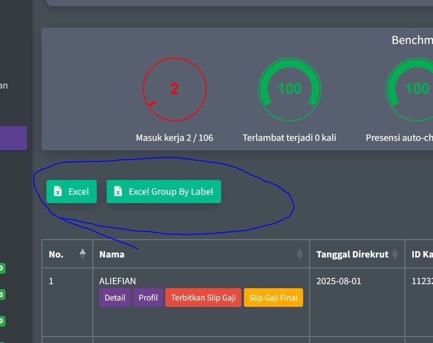Image resolution: width=433 pixels, height=343 pixels.
Task: Click the employee name ALIEFIAN
Action: tap(118, 281)
